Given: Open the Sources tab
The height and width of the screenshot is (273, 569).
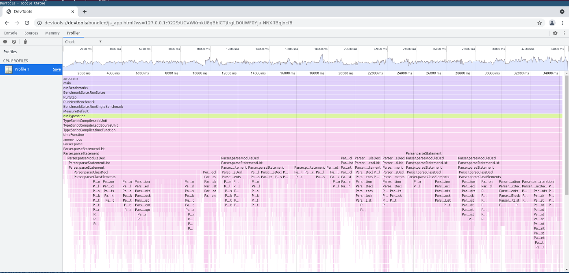Looking at the screenshot, I should (31, 33).
